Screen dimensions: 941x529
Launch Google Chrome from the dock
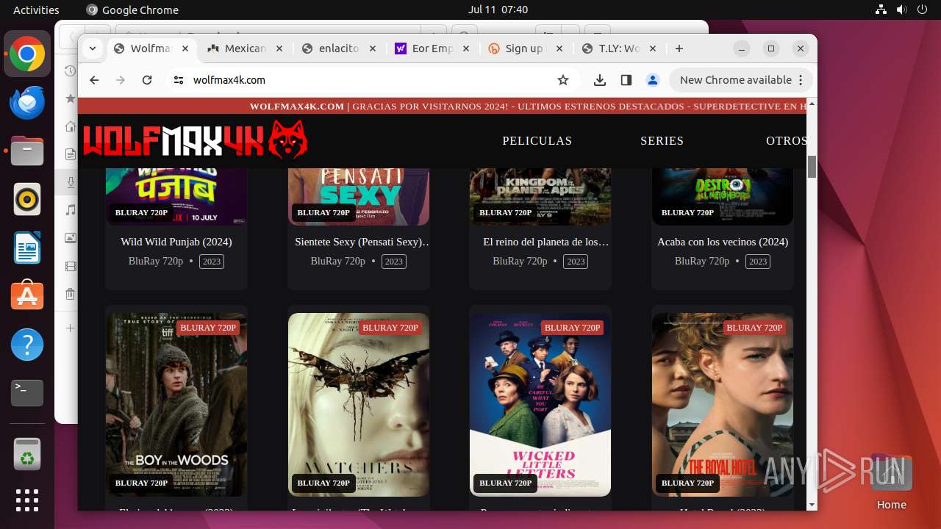point(27,54)
